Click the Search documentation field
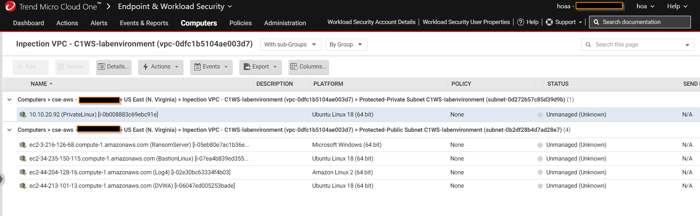The width and height of the screenshot is (700, 216). (x=640, y=22)
